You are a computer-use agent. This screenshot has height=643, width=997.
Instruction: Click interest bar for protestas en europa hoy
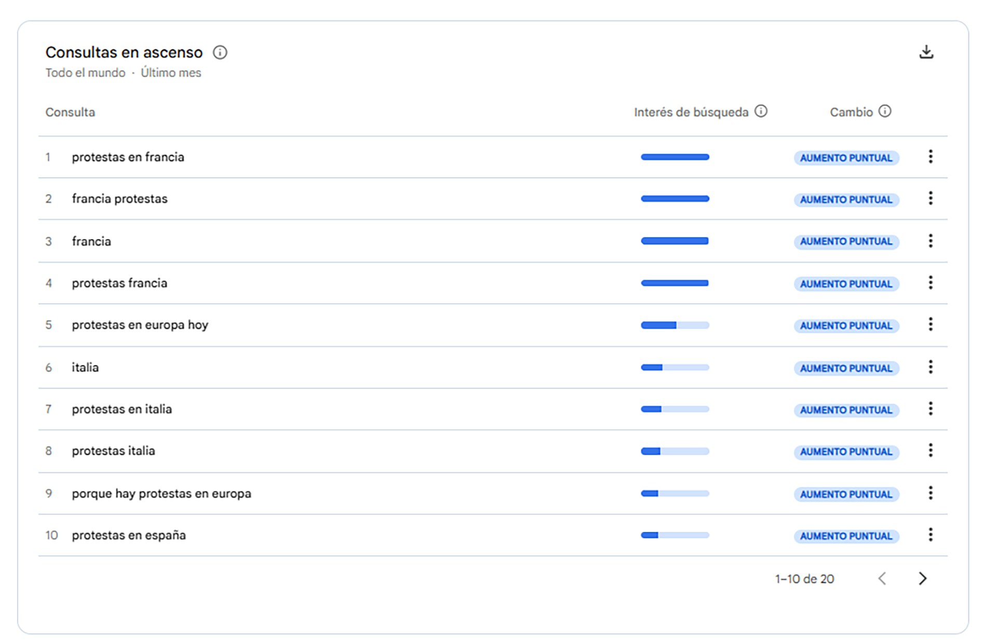pos(675,325)
